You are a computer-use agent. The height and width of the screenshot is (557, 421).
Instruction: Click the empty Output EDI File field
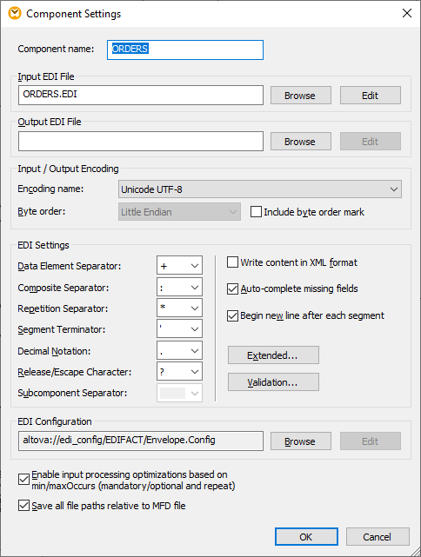(x=141, y=141)
